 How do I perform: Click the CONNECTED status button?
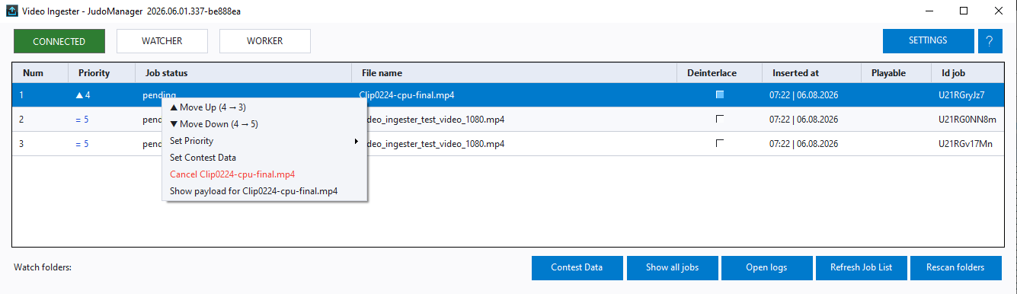(x=59, y=41)
